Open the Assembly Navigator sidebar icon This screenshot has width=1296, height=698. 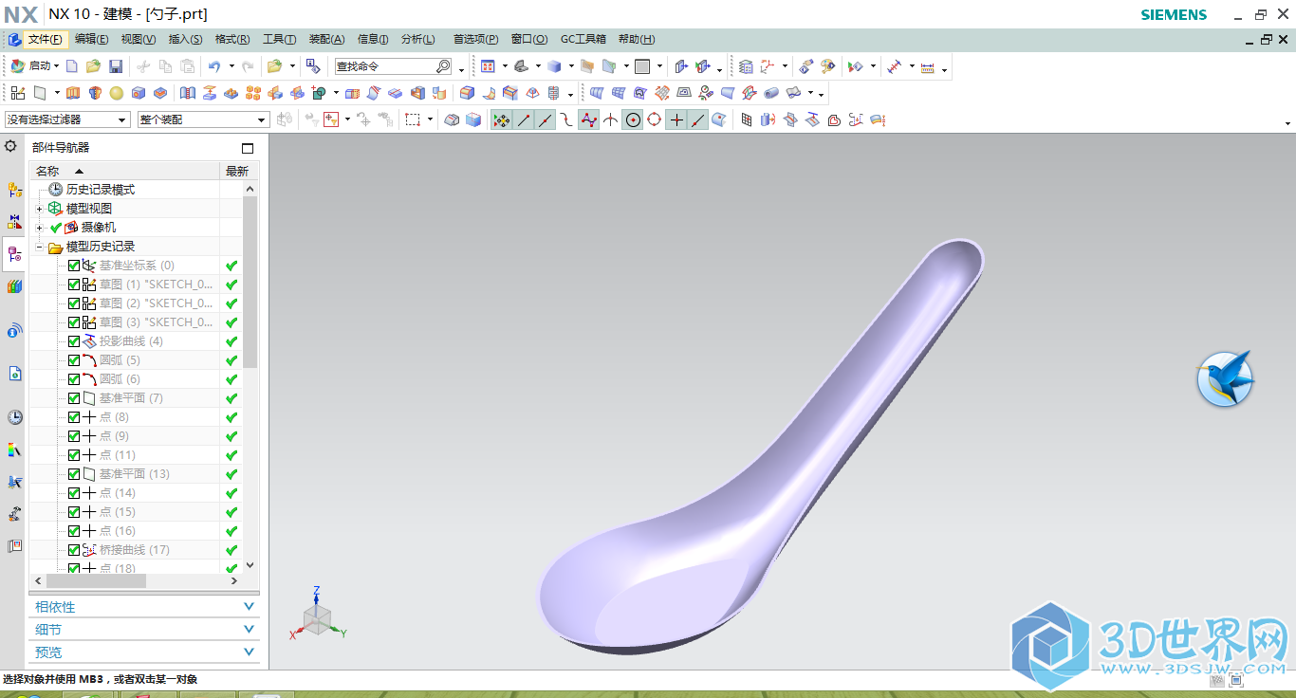click(13, 190)
